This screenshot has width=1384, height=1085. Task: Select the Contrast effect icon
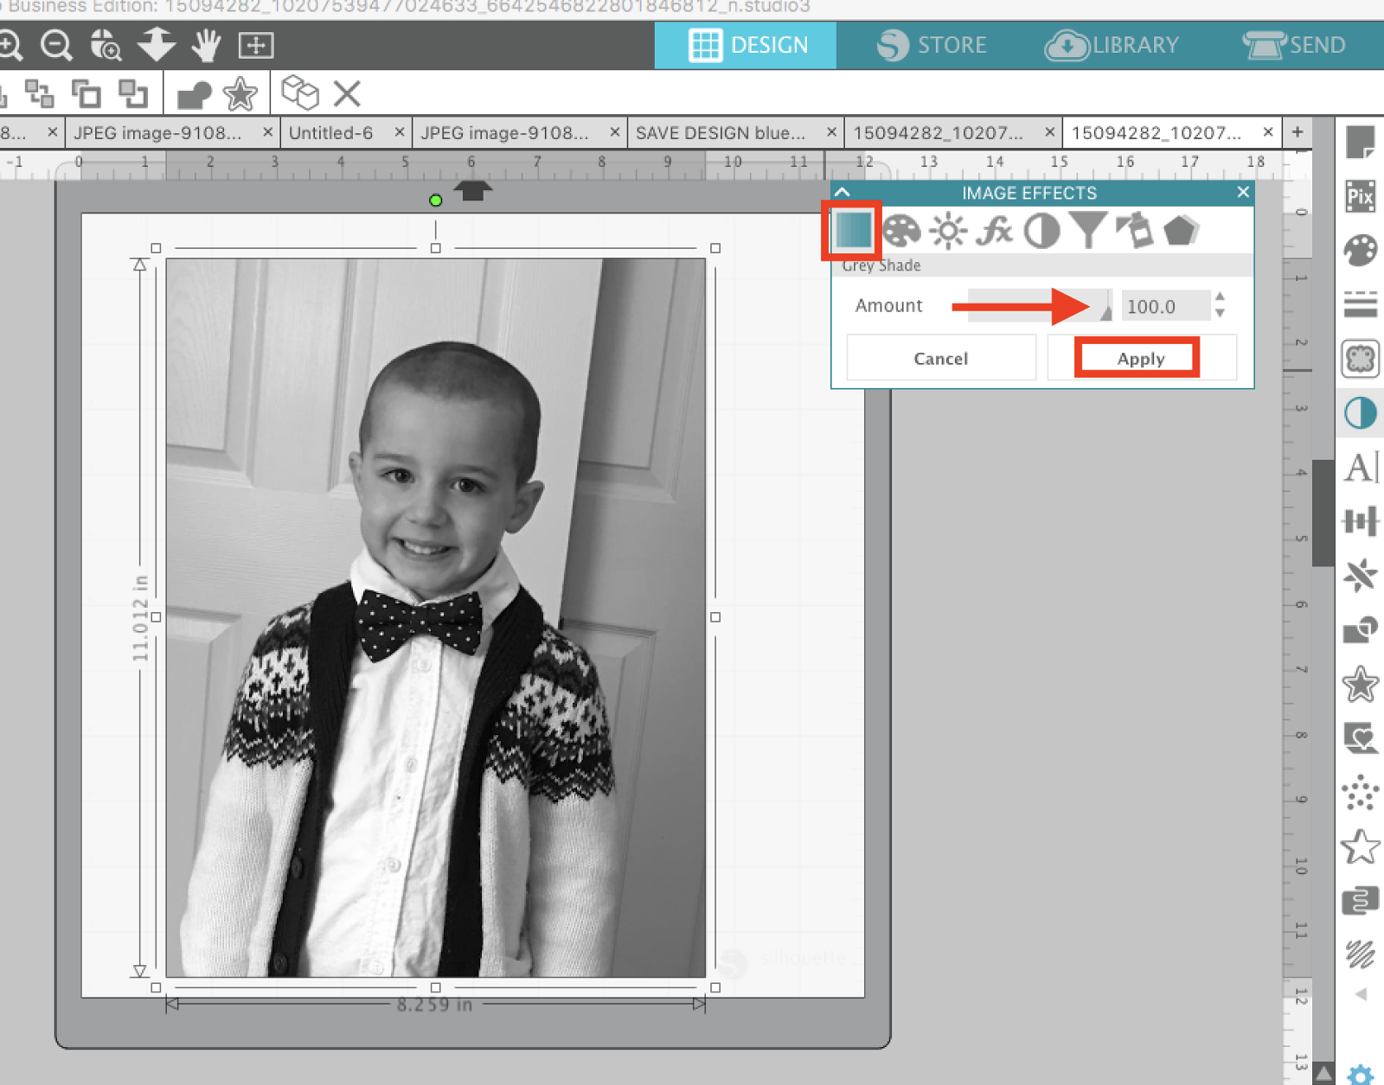[1041, 231]
